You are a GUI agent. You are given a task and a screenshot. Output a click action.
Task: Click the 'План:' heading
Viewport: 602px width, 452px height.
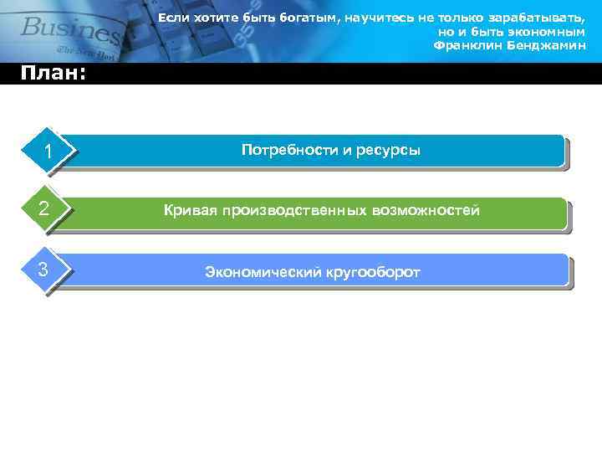[53, 73]
